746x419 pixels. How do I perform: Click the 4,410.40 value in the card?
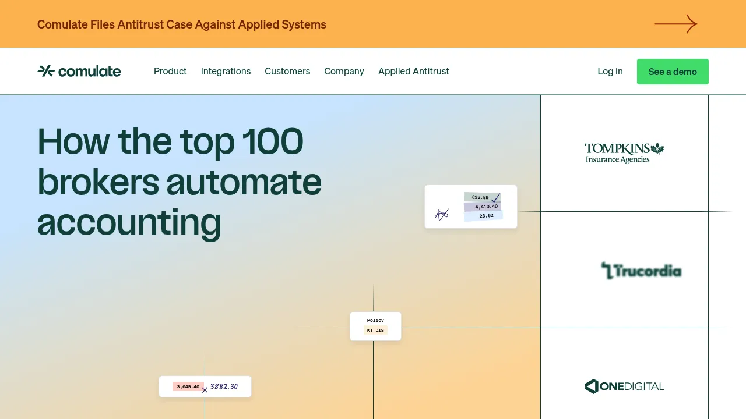coord(486,207)
